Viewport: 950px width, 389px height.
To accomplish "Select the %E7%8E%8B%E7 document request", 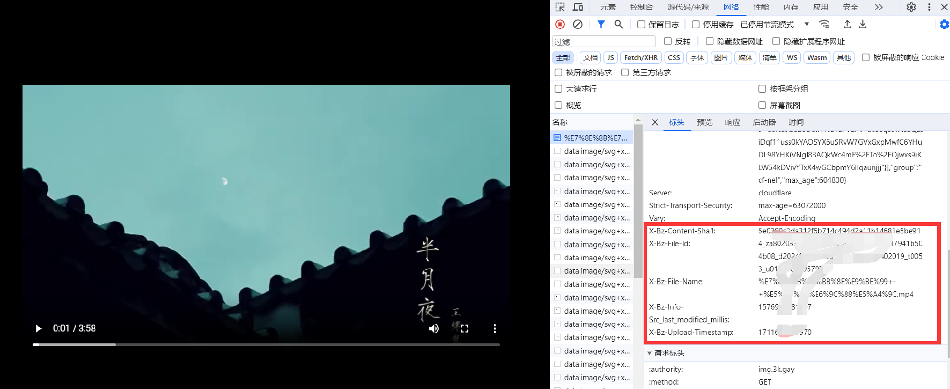I will [x=592, y=138].
